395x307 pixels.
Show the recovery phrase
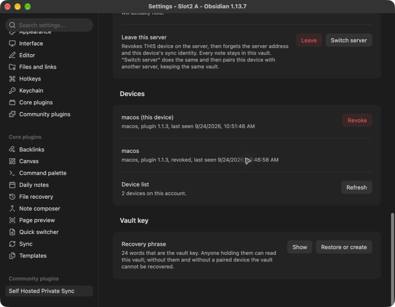(299, 247)
